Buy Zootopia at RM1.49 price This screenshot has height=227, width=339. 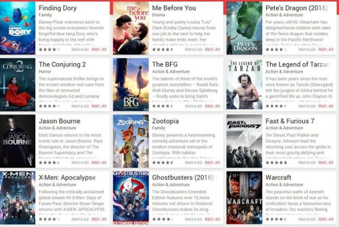coord(212,163)
